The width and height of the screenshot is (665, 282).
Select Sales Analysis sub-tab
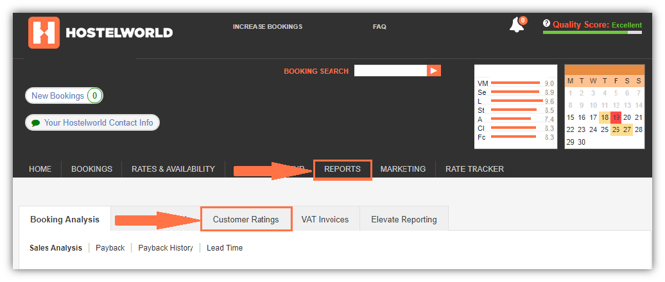[56, 247]
